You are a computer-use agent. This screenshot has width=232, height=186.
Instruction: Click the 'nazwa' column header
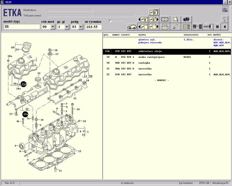coord(142,35)
